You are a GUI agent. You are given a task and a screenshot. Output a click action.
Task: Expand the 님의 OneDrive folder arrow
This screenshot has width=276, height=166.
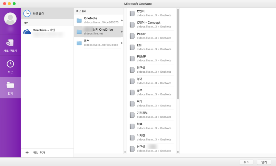pos(122,32)
